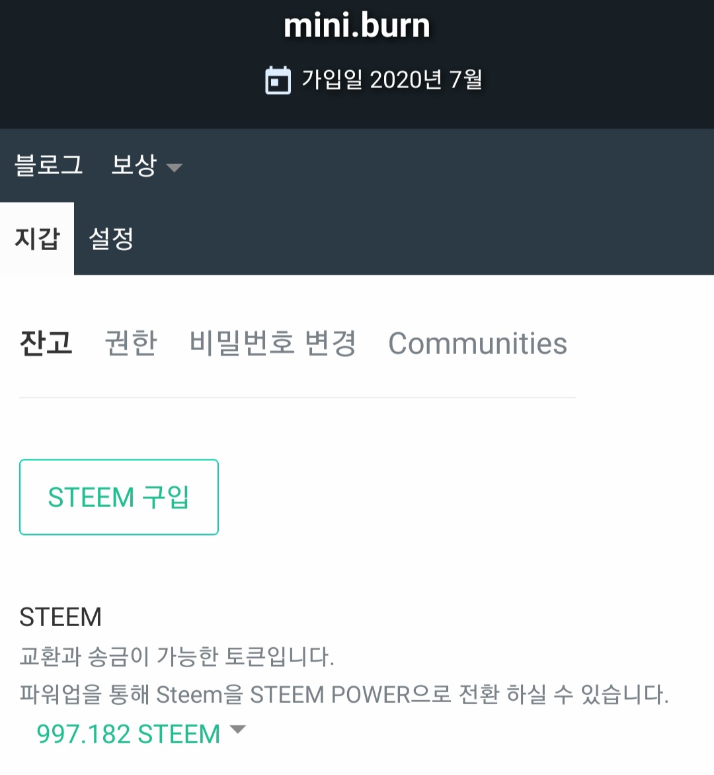Click the 파워업을 통해 STEEM POWER description line
This screenshot has width=714, height=775.
(x=344, y=694)
